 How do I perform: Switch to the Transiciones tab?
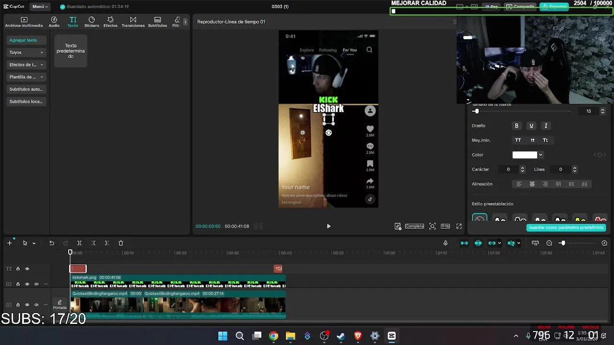[133, 22]
